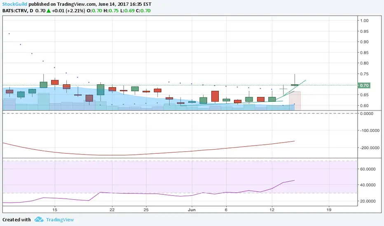The image size is (384, 226).
Task: Open the TradingView link at bottom
Action: (60, 220)
